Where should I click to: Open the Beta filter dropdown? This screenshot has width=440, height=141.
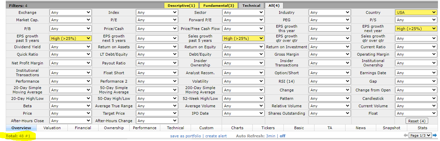(x=71, y=106)
